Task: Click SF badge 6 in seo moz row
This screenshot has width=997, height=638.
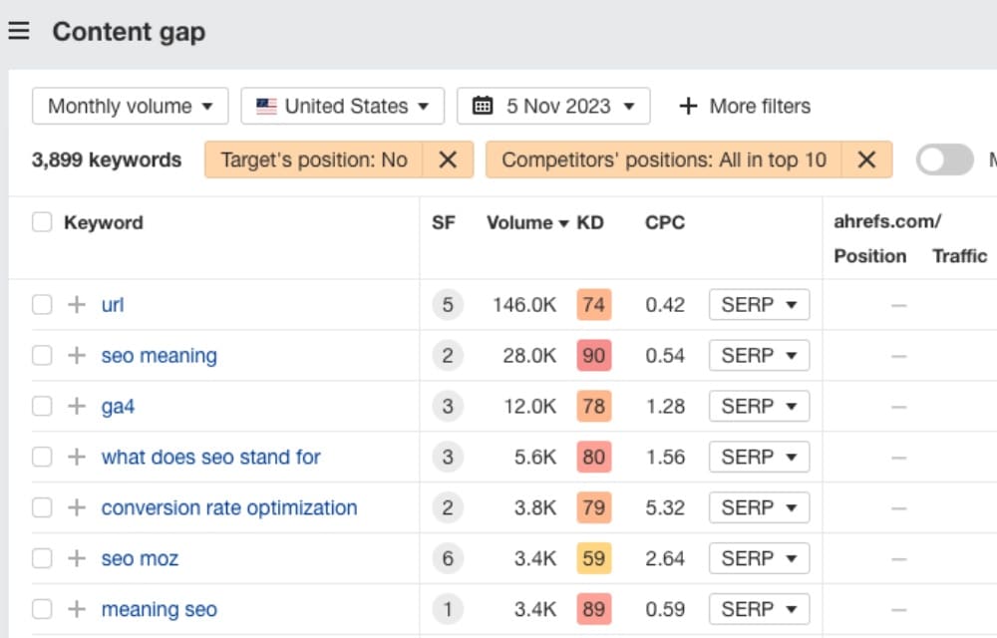Action: pos(448,558)
